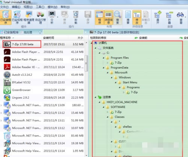Click the Lingoes 2.9.2 parrot icon

[7, 98]
